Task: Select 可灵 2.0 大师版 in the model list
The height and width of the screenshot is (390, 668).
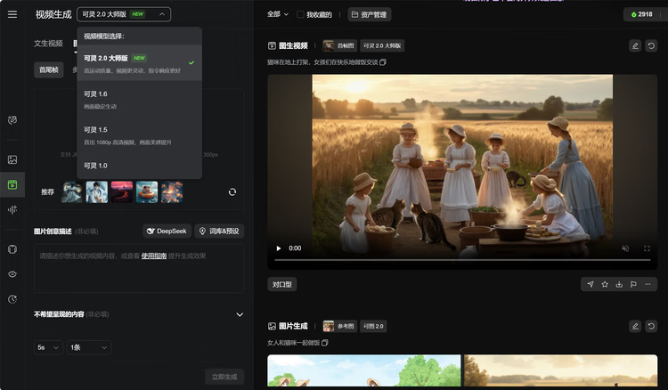Action: point(139,63)
